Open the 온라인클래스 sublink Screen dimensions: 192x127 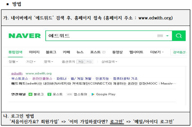[42, 78]
